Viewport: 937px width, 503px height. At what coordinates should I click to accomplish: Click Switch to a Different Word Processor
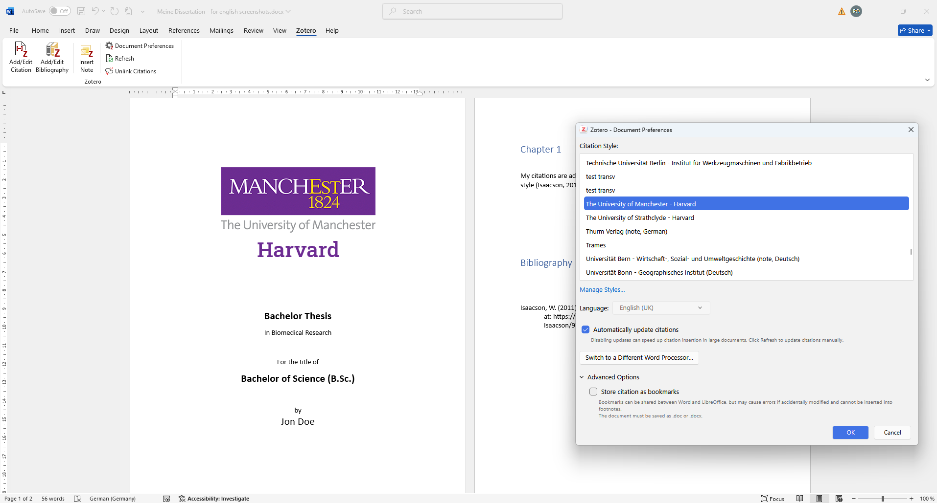point(639,357)
